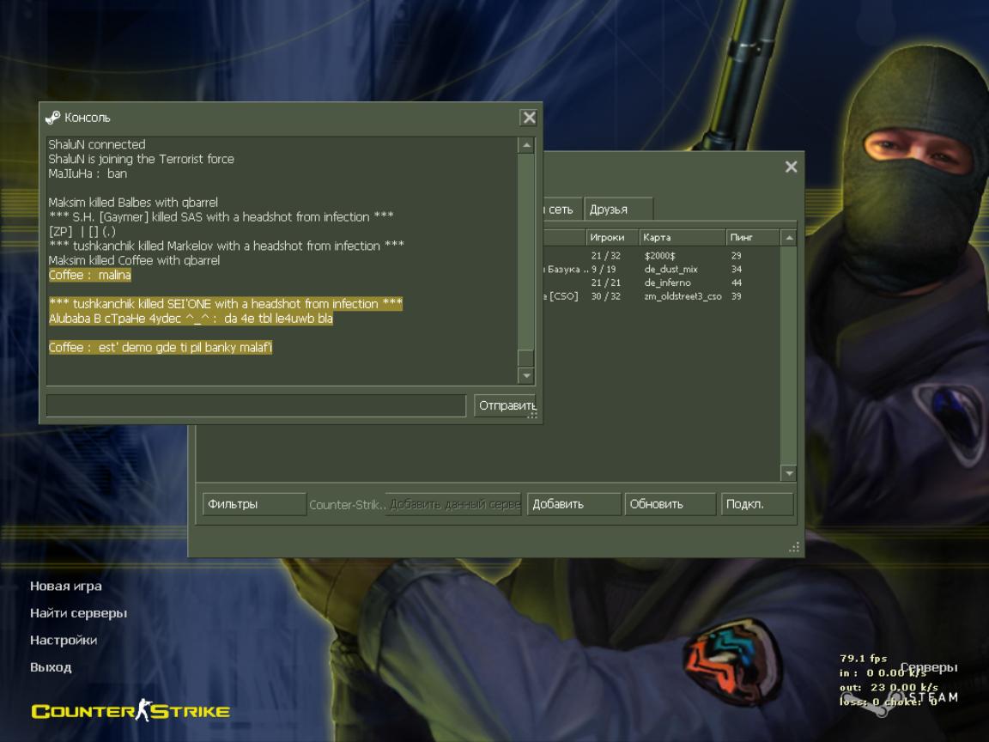Image resolution: width=989 pixels, height=742 pixels.
Task: Sort servers by the Игроки column
Action: (x=611, y=237)
